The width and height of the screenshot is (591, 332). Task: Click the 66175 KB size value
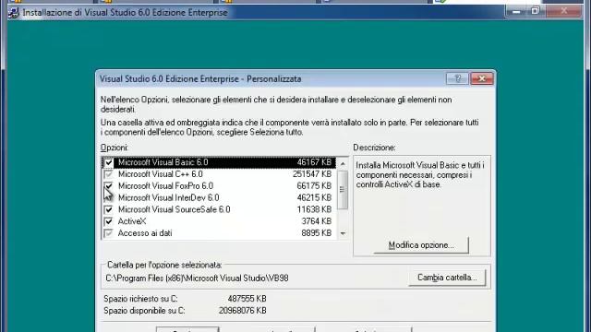[x=314, y=186]
